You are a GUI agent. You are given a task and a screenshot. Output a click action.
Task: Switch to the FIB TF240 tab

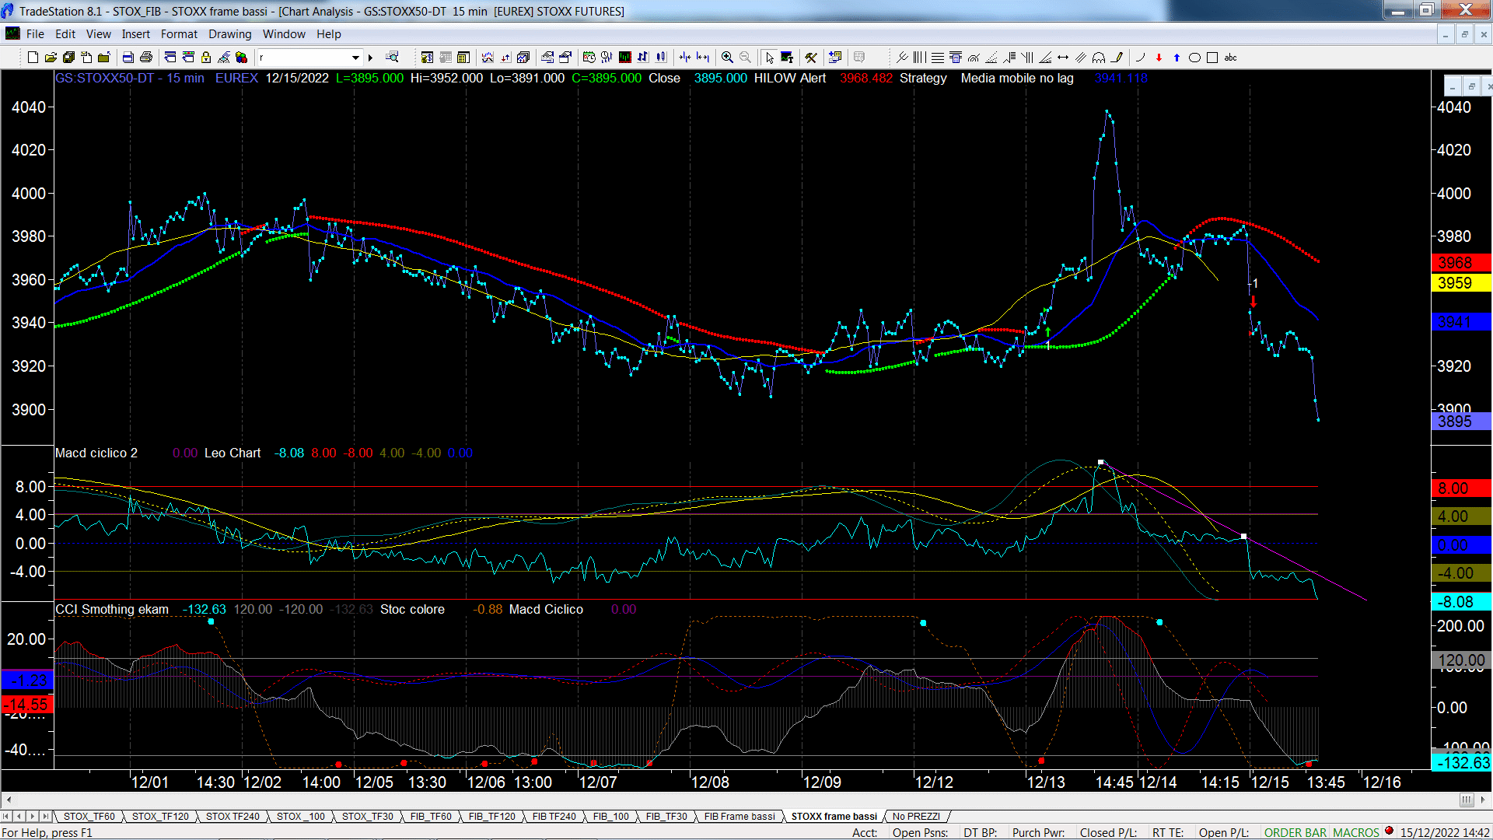tap(554, 816)
